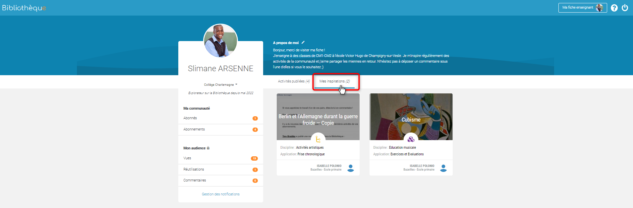
Task: Click Exercices et Evaluations application text
Action: (407, 154)
